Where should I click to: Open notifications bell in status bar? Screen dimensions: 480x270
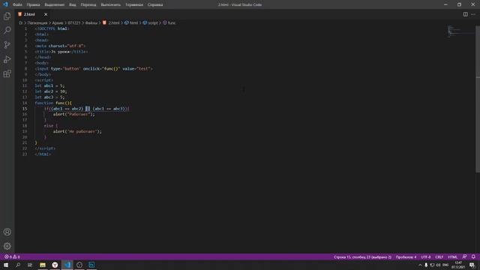coord(473,256)
